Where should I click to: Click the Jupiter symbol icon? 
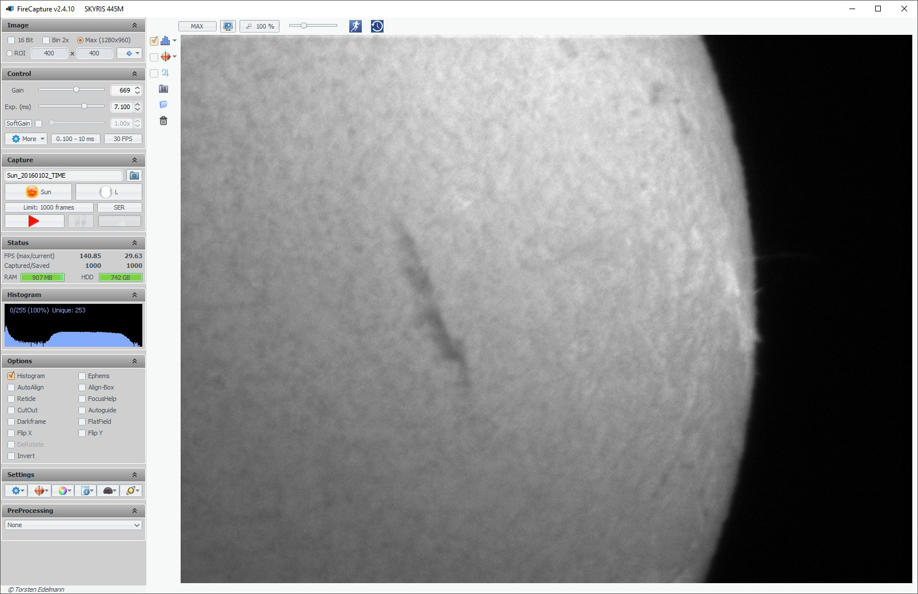(x=165, y=73)
